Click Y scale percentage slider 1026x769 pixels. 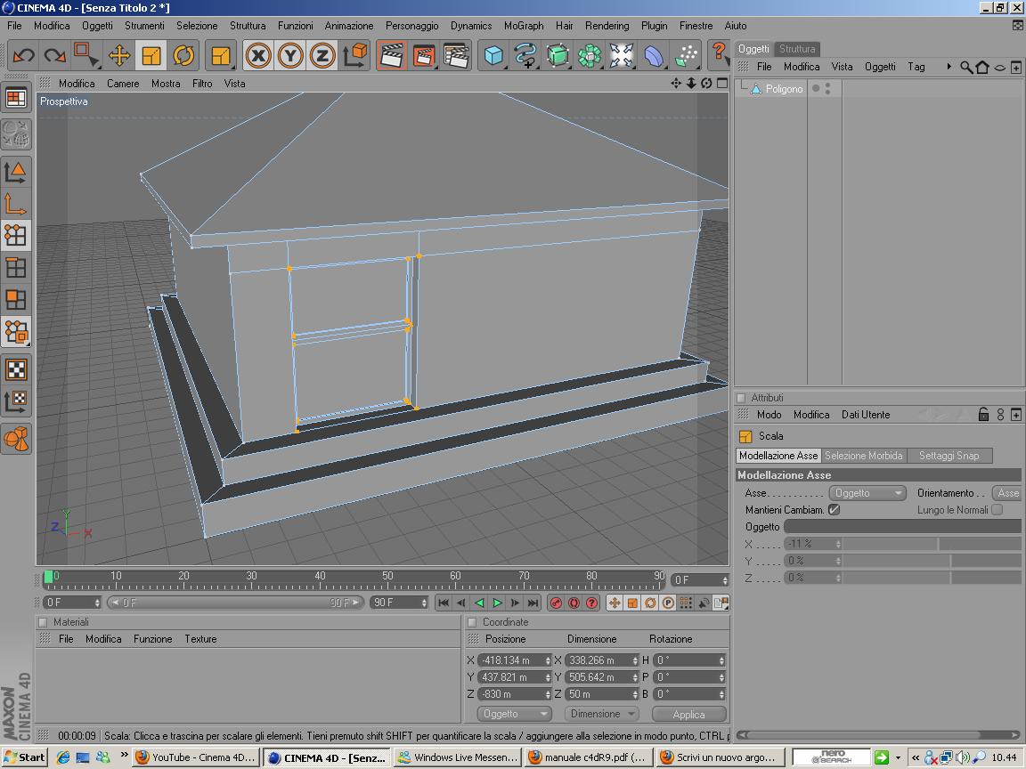(x=932, y=561)
